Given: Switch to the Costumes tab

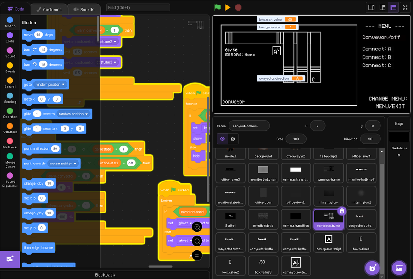Looking at the screenshot, I should pyautogui.click(x=49, y=10).
